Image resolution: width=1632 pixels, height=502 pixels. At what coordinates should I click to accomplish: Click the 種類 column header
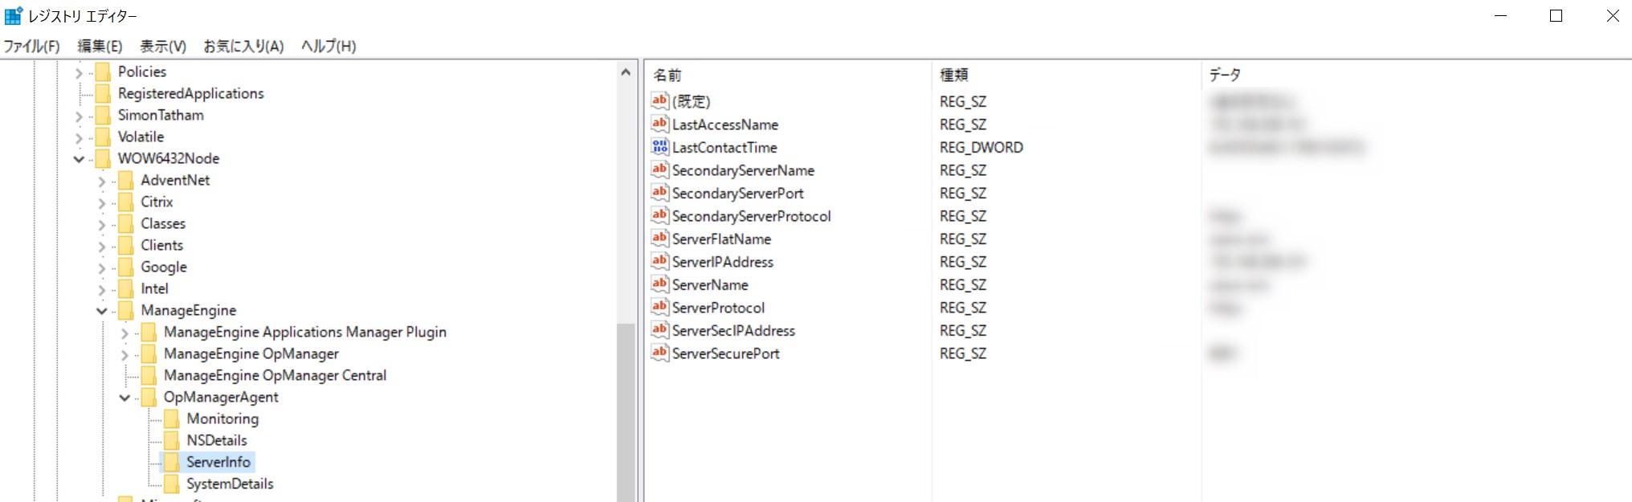point(954,75)
